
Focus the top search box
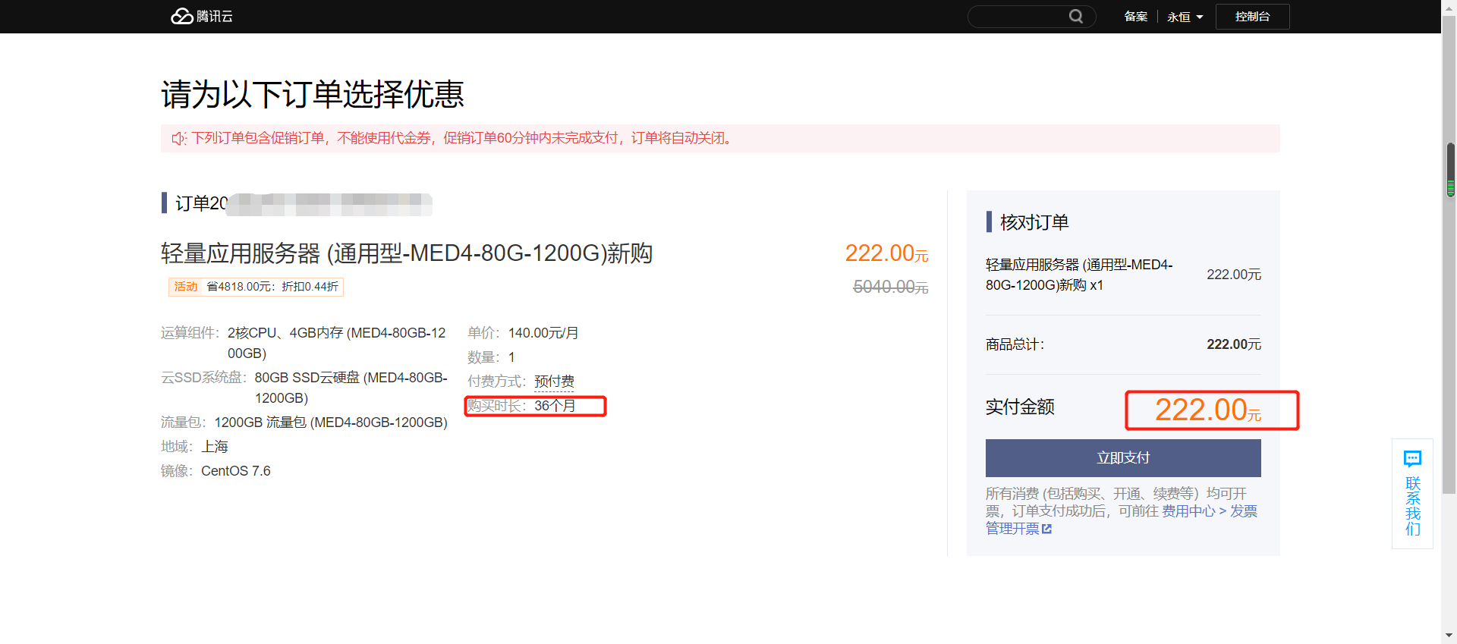point(1031,16)
